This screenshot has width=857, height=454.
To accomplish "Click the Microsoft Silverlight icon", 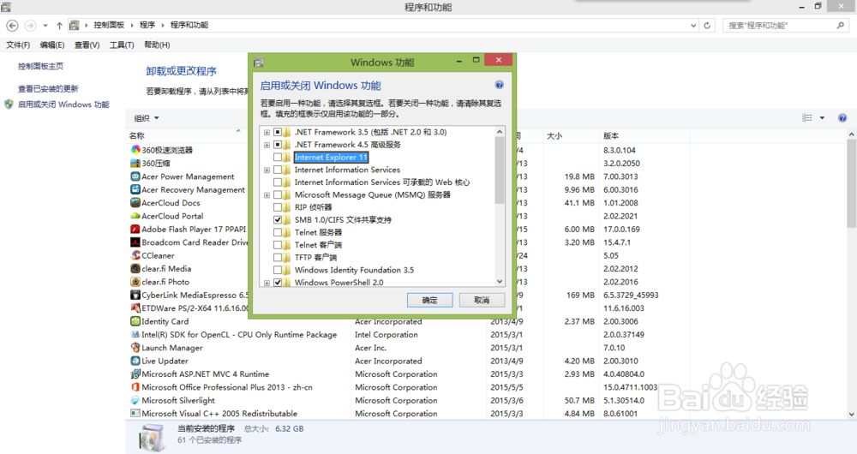I will tap(135, 400).
